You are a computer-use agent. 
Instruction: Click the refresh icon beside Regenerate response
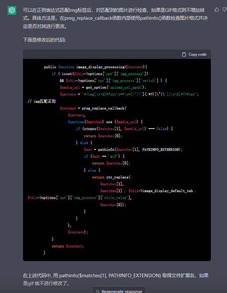click(97, 292)
